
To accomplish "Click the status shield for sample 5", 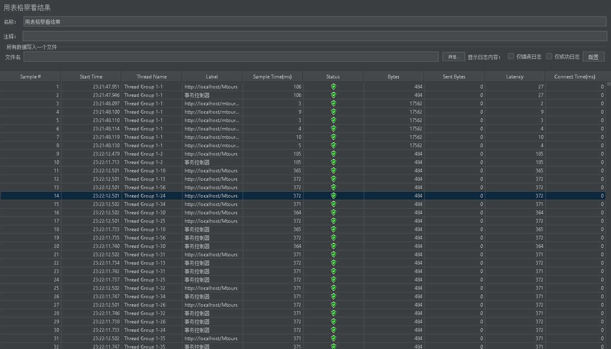I will [333, 120].
